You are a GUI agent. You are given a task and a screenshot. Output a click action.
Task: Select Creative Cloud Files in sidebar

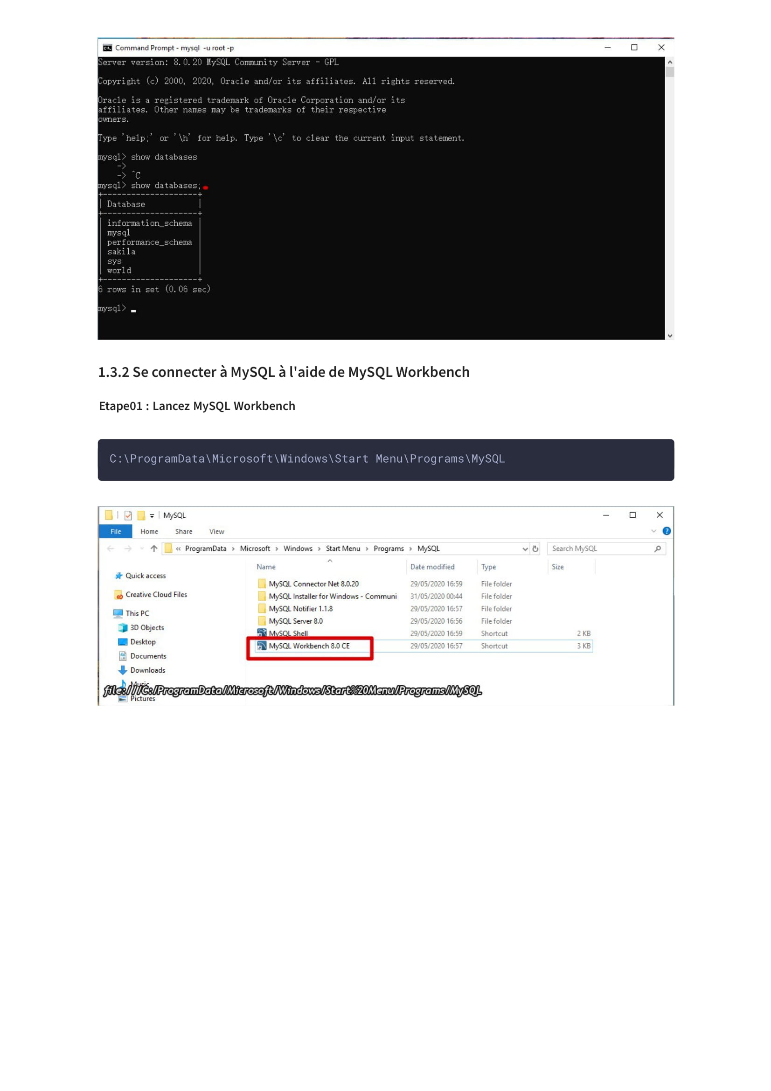pos(151,594)
